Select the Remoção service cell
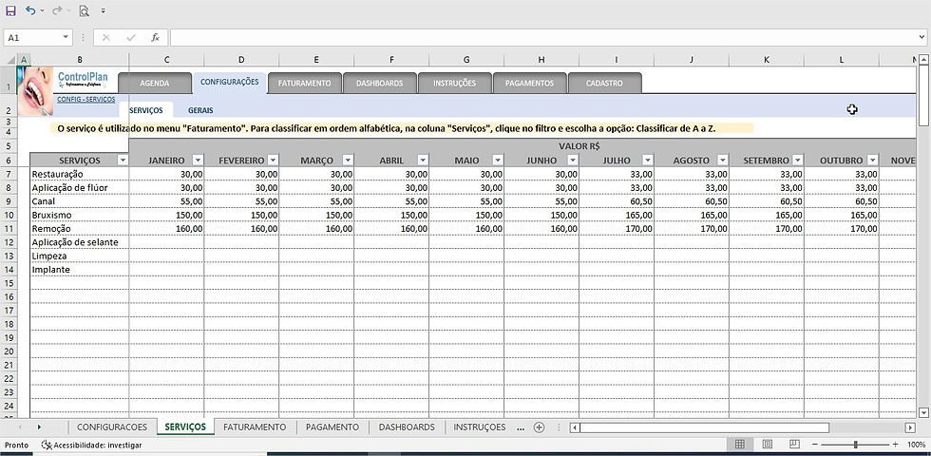Image resolution: width=931 pixels, height=456 pixels. (80, 229)
